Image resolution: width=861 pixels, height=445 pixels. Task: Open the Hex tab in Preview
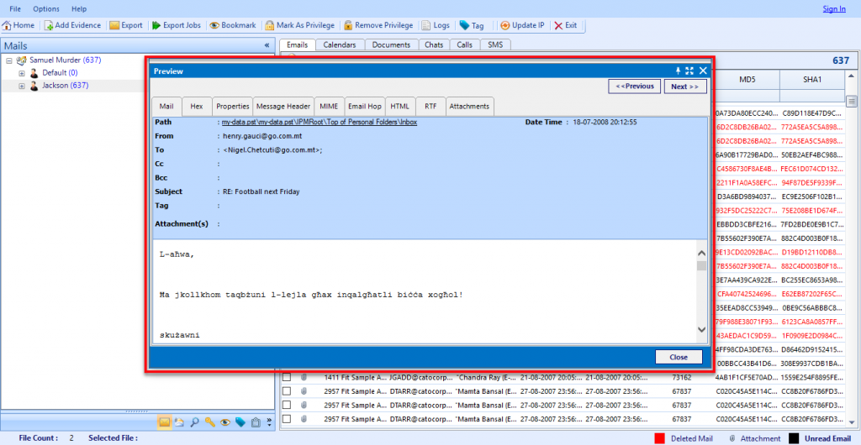pos(197,107)
